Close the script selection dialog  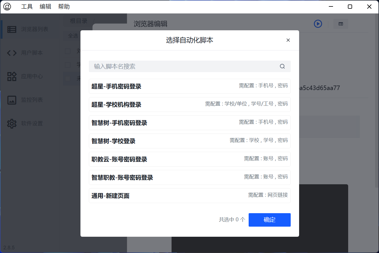click(x=288, y=40)
